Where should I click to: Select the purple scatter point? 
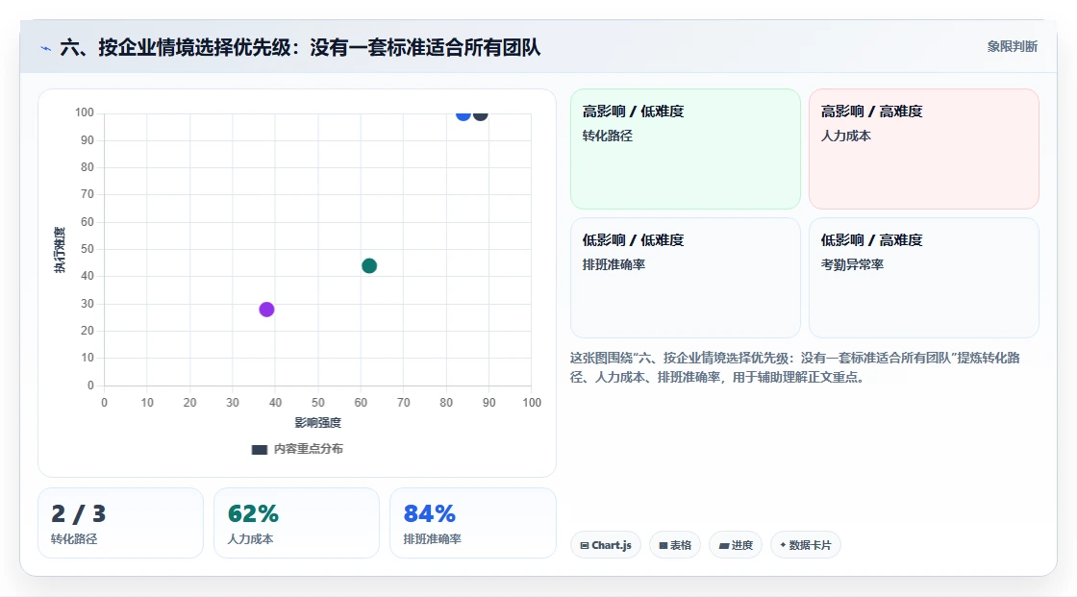[266, 310]
